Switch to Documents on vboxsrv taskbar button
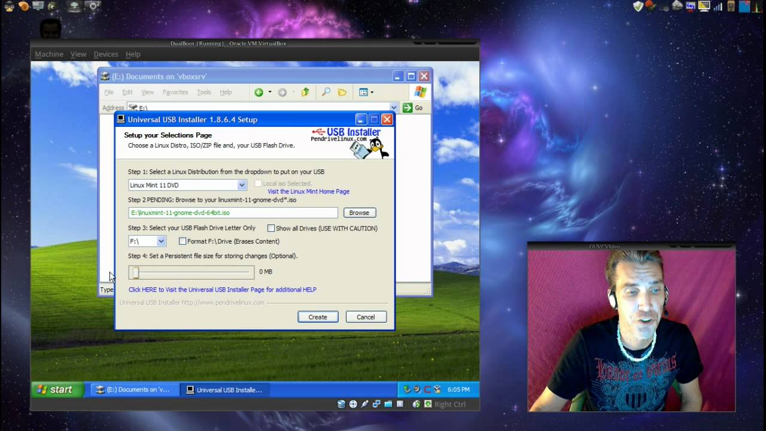Viewport: 766px width, 431px height. [135, 390]
